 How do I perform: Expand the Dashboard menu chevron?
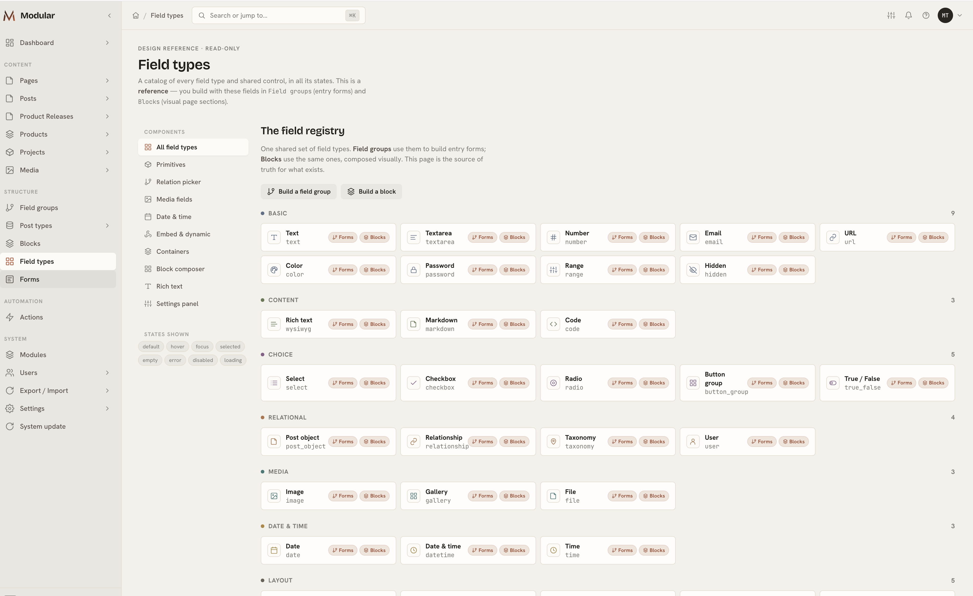click(107, 43)
